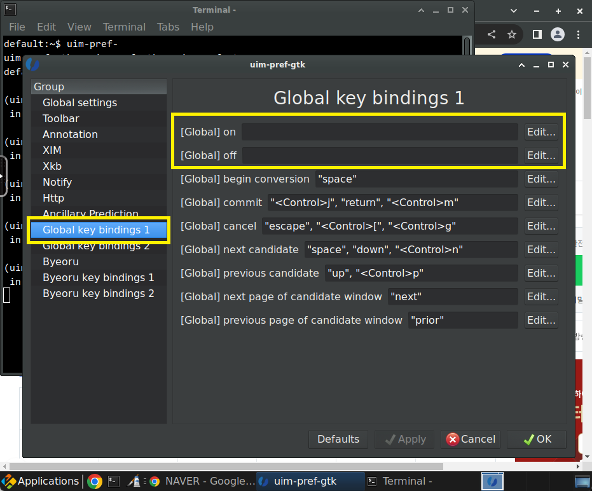Image resolution: width=592 pixels, height=491 pixels.
Task: Open Chrome three-dot menu
Action: coord(579,35)
